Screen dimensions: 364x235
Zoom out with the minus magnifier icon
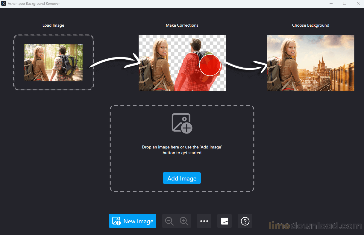point(169,221)
